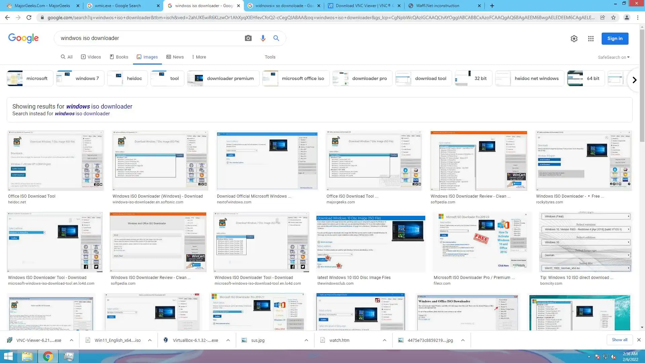Switch to the News search tab
The width and height of the screenshot is (645, 363).
coord(175,57)
